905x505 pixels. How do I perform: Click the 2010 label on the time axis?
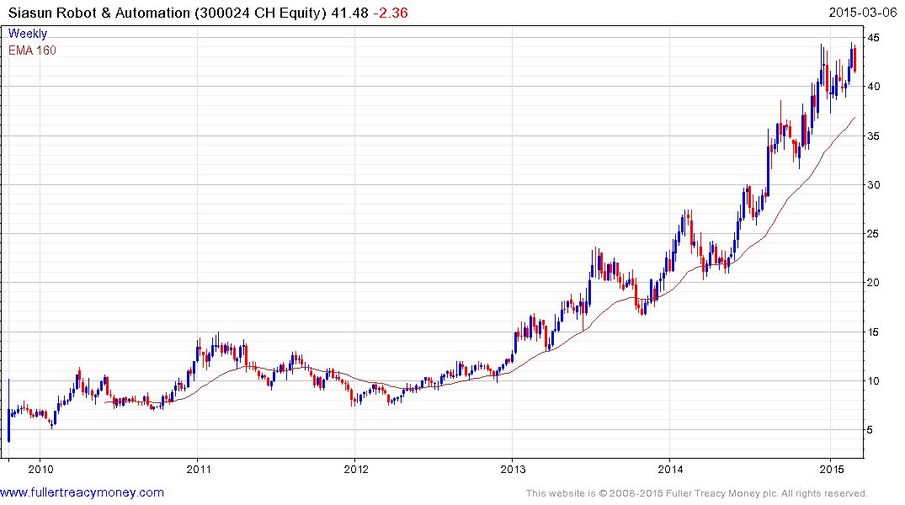pyautogui.click(x=40, y=469)
